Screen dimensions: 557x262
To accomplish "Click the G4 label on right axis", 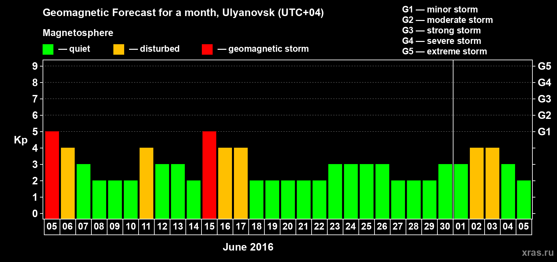I will coord(544,83).
